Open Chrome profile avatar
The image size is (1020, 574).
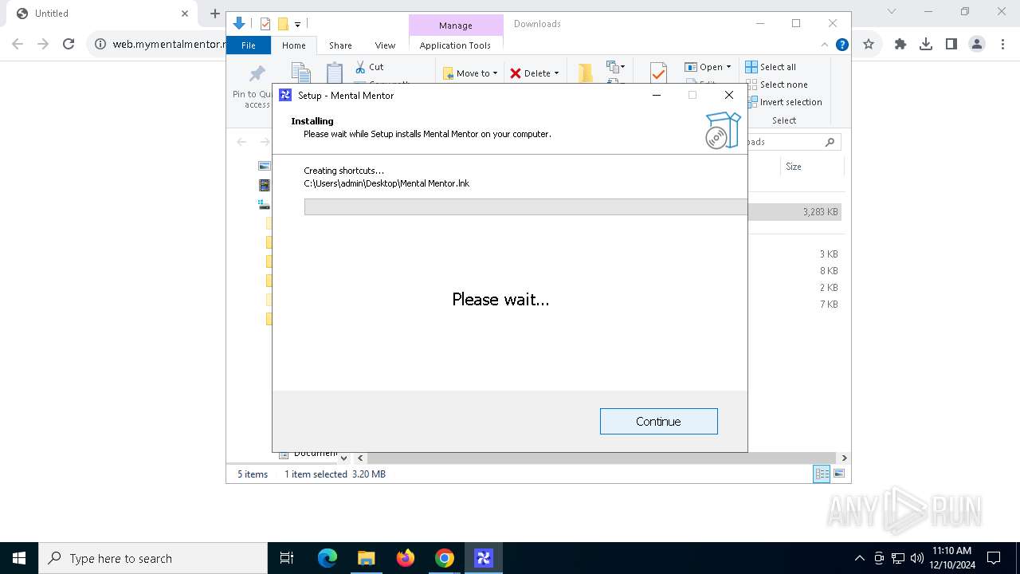coord(977,44)
